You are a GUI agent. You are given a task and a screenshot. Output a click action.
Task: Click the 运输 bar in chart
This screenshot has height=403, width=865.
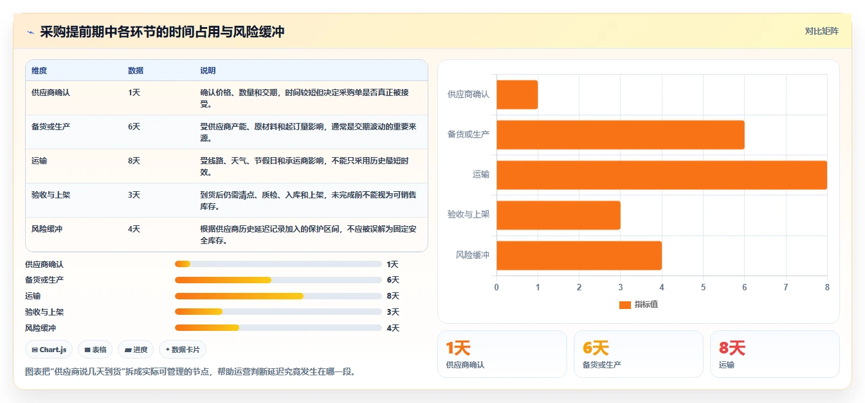[662, 175]
